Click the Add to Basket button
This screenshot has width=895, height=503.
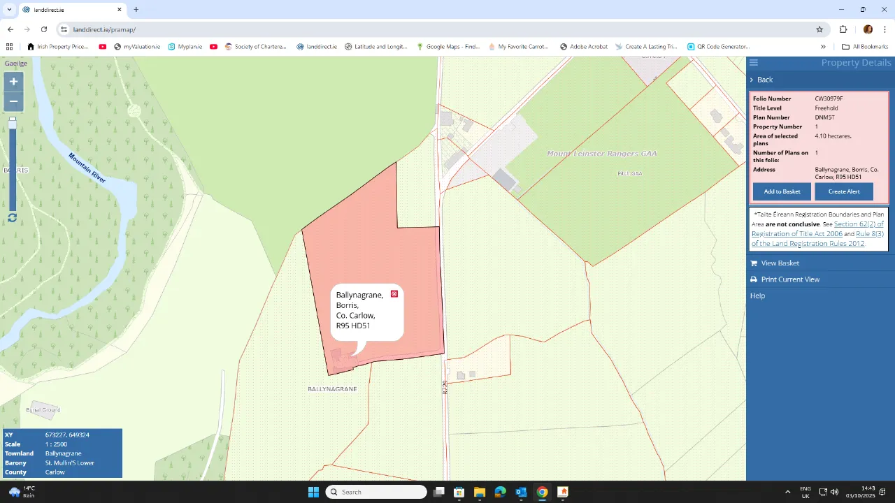[x=781, y=191]
